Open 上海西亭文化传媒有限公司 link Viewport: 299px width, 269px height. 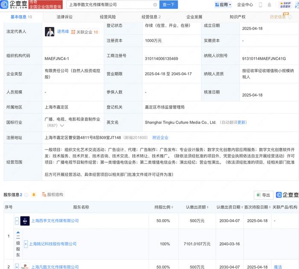[x=55, y=221]
